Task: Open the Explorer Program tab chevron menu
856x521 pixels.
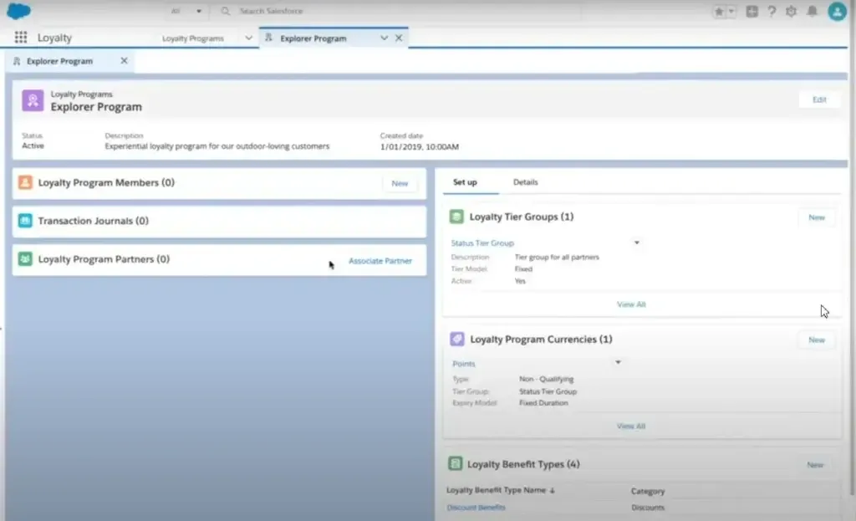Action: 384,38
